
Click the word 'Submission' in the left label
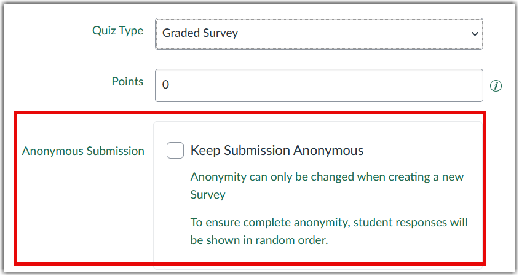click(x=117, y=151)
